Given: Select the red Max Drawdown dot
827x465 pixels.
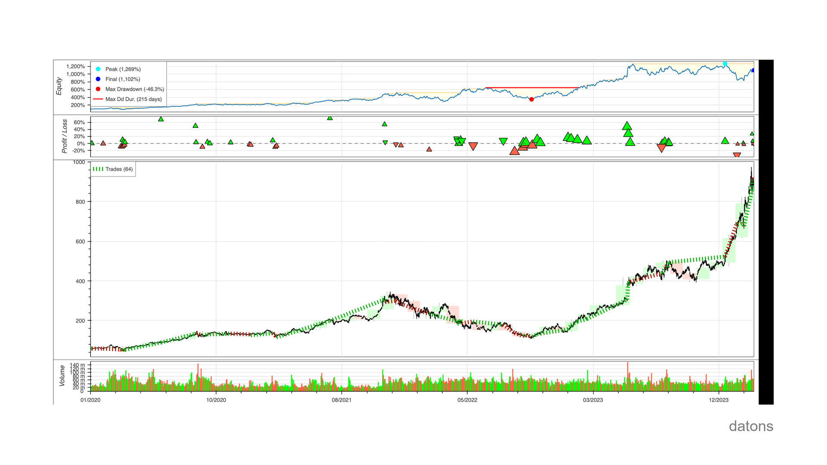Looking at the screenshot, I should [x=531, y=99].
